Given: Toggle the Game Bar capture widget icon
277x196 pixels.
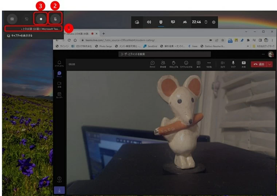Looking at the screenshot, I should coord(161,22).
